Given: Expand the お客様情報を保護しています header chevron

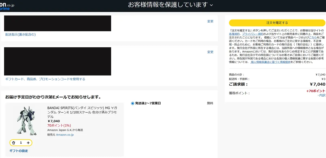Looking at the screenshot, I should click(x=212, y=5).
